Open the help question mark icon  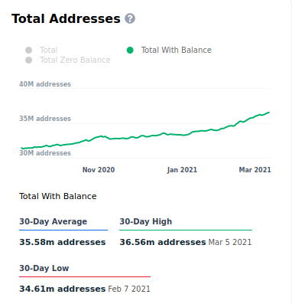point(130,18)
